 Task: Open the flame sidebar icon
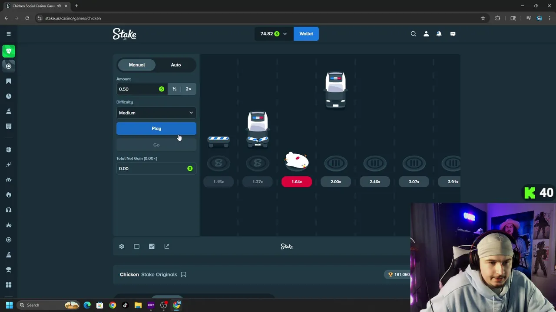[x=9, y=195]
